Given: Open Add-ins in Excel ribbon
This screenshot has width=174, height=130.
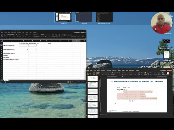Looking at the screenshot, I should click(x=83, y=35).
